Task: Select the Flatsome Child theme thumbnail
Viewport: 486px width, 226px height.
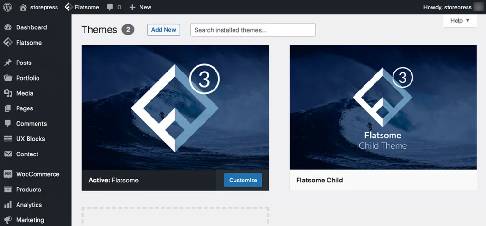Action: point(383,107)
